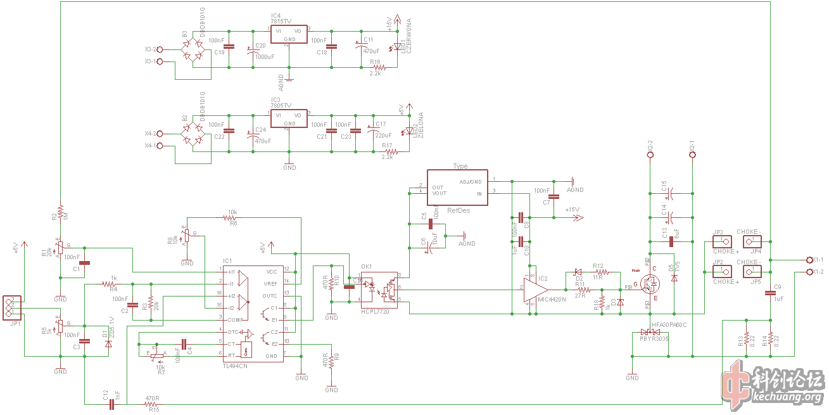This screenshot has width=829, height=415.
Task: Click the JP4 CHOKE- jumper pad
Action: tap(750, 241)
